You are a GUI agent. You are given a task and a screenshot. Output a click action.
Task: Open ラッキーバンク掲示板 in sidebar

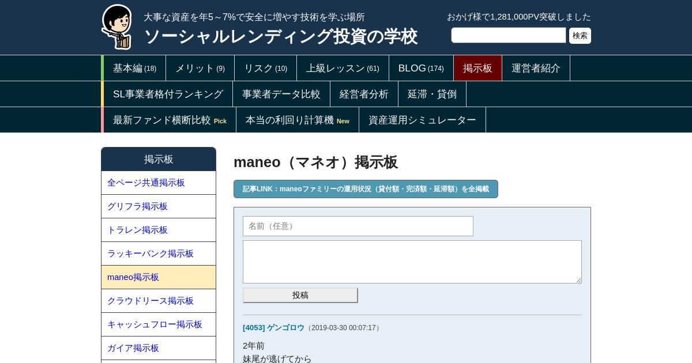pyautogui.click(x=159, y=254)
